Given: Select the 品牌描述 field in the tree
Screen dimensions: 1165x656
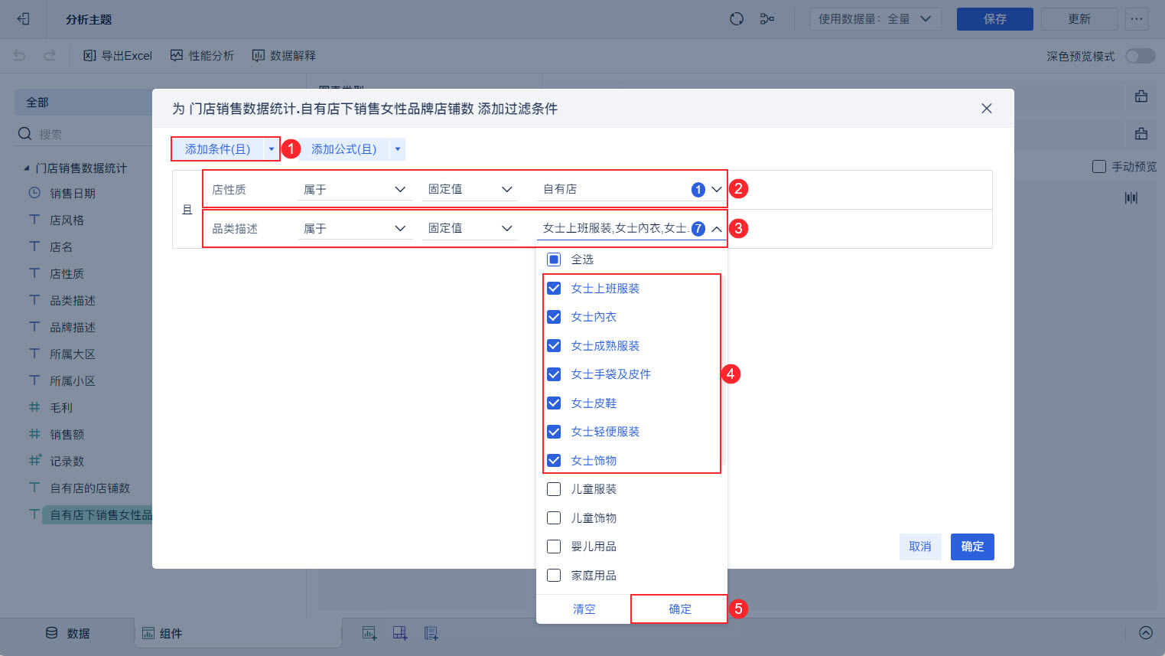Looking at the screenshot, I should pos(73,328).
